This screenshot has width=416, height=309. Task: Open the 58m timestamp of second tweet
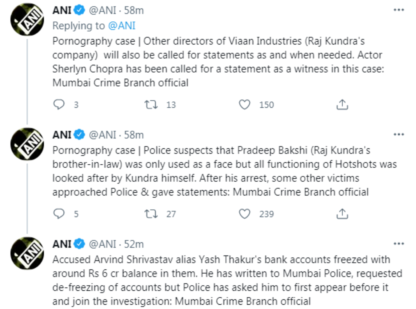[x=134, y=135]
